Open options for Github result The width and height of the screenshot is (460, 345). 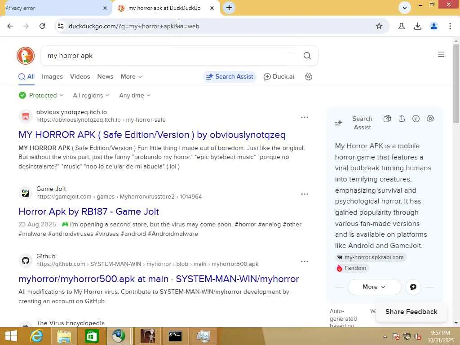[x=305, y=261]
